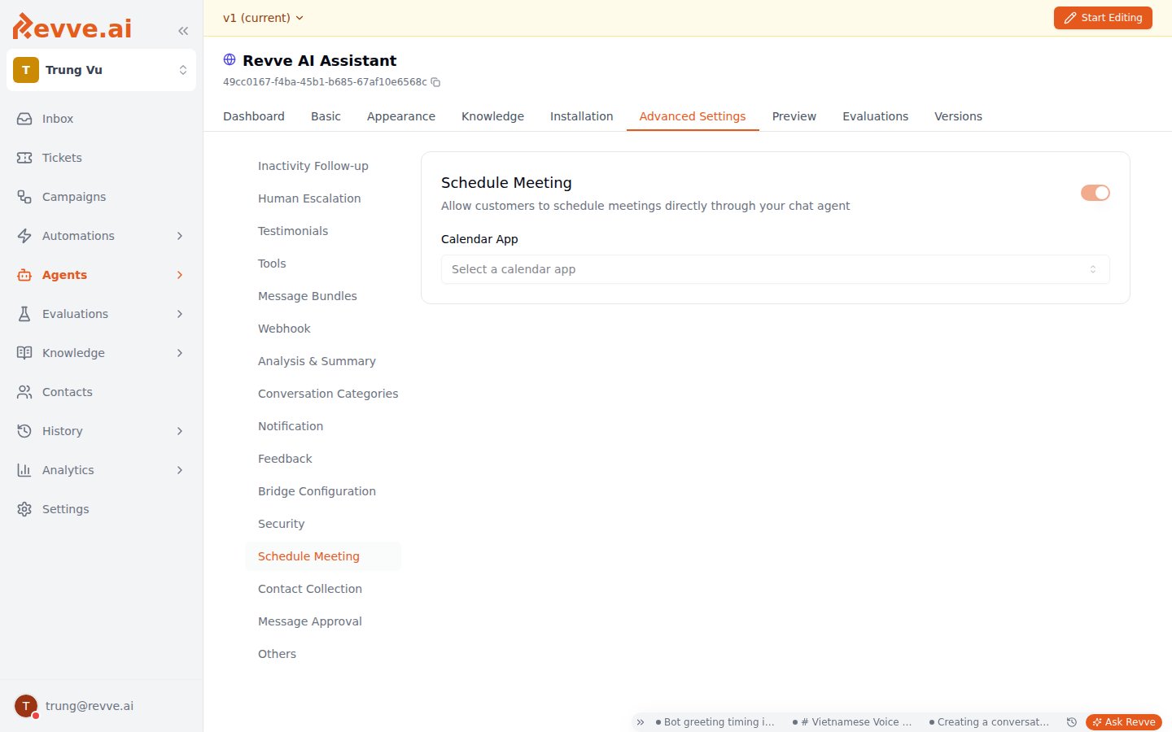Select Schedule Meeting in settings list
Viewport: 1172px width, 732px height.
(x=323, y=556)
